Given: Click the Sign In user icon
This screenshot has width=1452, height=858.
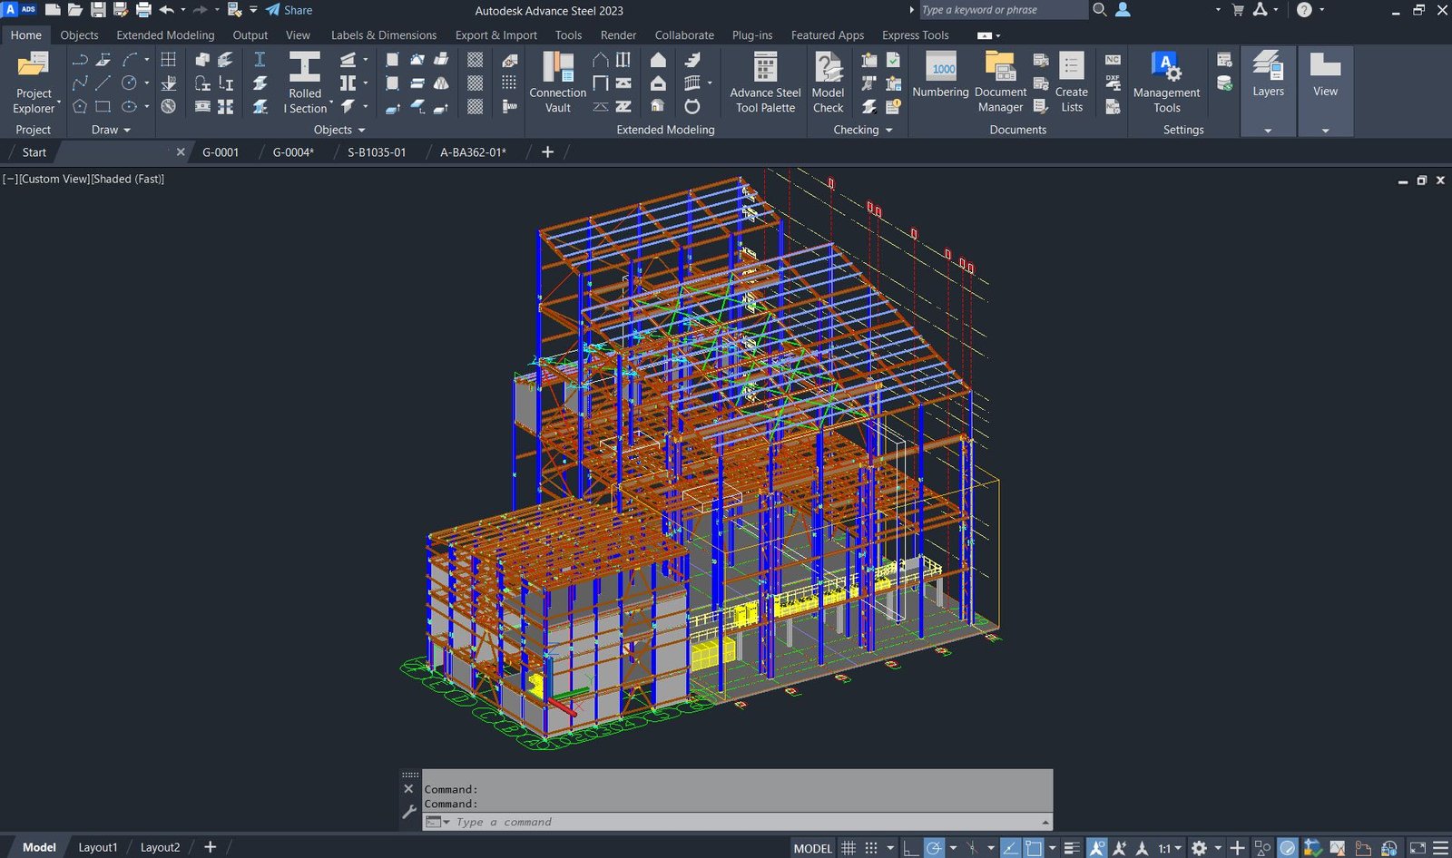Looking at the screenshot, I should [1123, 10].
